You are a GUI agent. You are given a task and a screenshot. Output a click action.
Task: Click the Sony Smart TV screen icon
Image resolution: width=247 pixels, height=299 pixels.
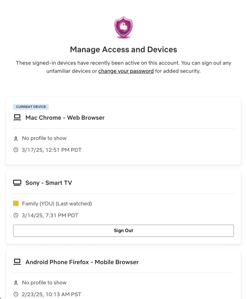point(17,183)
